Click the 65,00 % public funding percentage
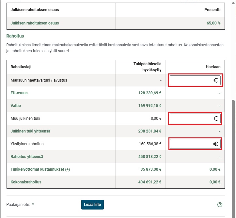The height and width of the screenshot is (218, 236). [x=213, y=23]
